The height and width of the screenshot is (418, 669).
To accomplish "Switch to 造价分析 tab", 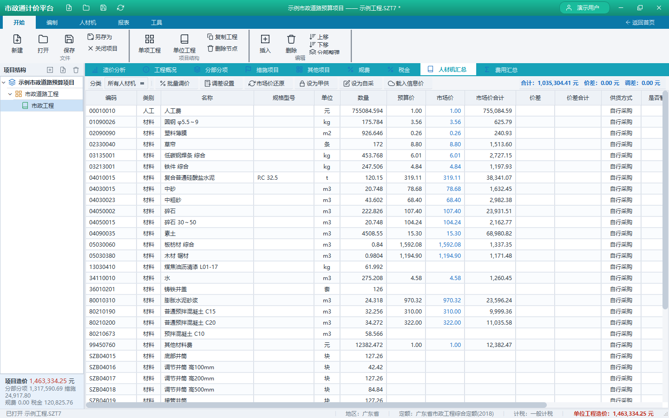I will click(x=109, y=70).
